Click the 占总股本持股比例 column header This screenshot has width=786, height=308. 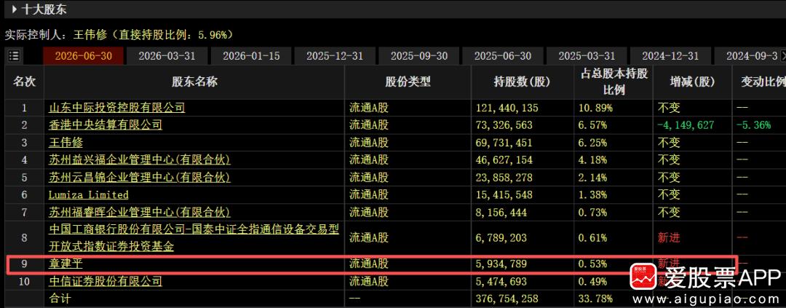pos(614,82)
